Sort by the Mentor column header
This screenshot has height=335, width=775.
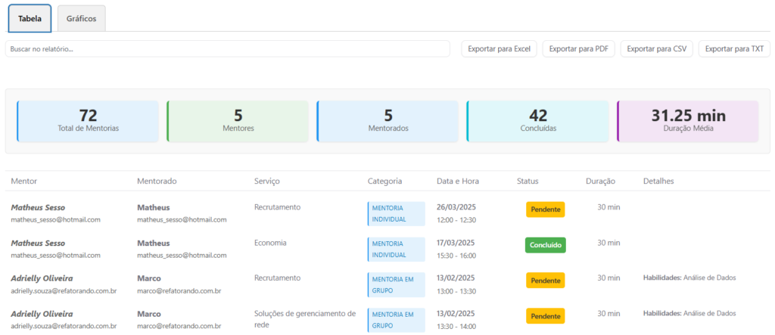click(x=24, y=181)
